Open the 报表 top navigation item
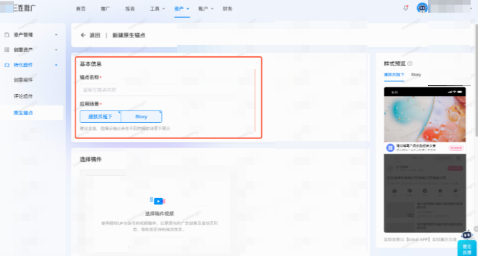Screen dimensions: 478x256 130,9
